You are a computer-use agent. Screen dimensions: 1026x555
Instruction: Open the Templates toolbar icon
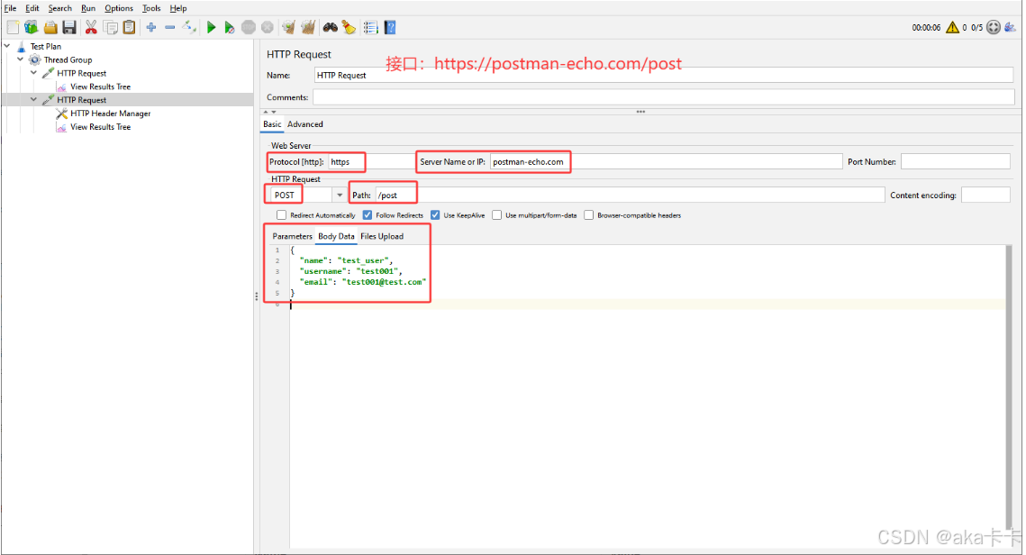pos(31,28)
